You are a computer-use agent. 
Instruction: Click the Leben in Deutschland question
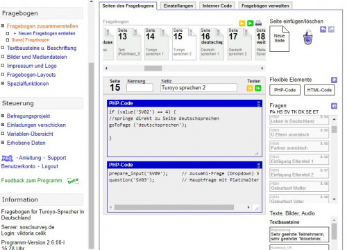299,120
